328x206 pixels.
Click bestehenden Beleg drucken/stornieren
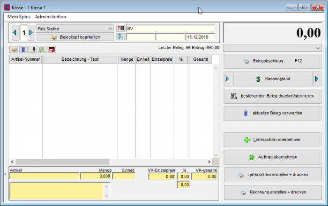click(272, 96)
